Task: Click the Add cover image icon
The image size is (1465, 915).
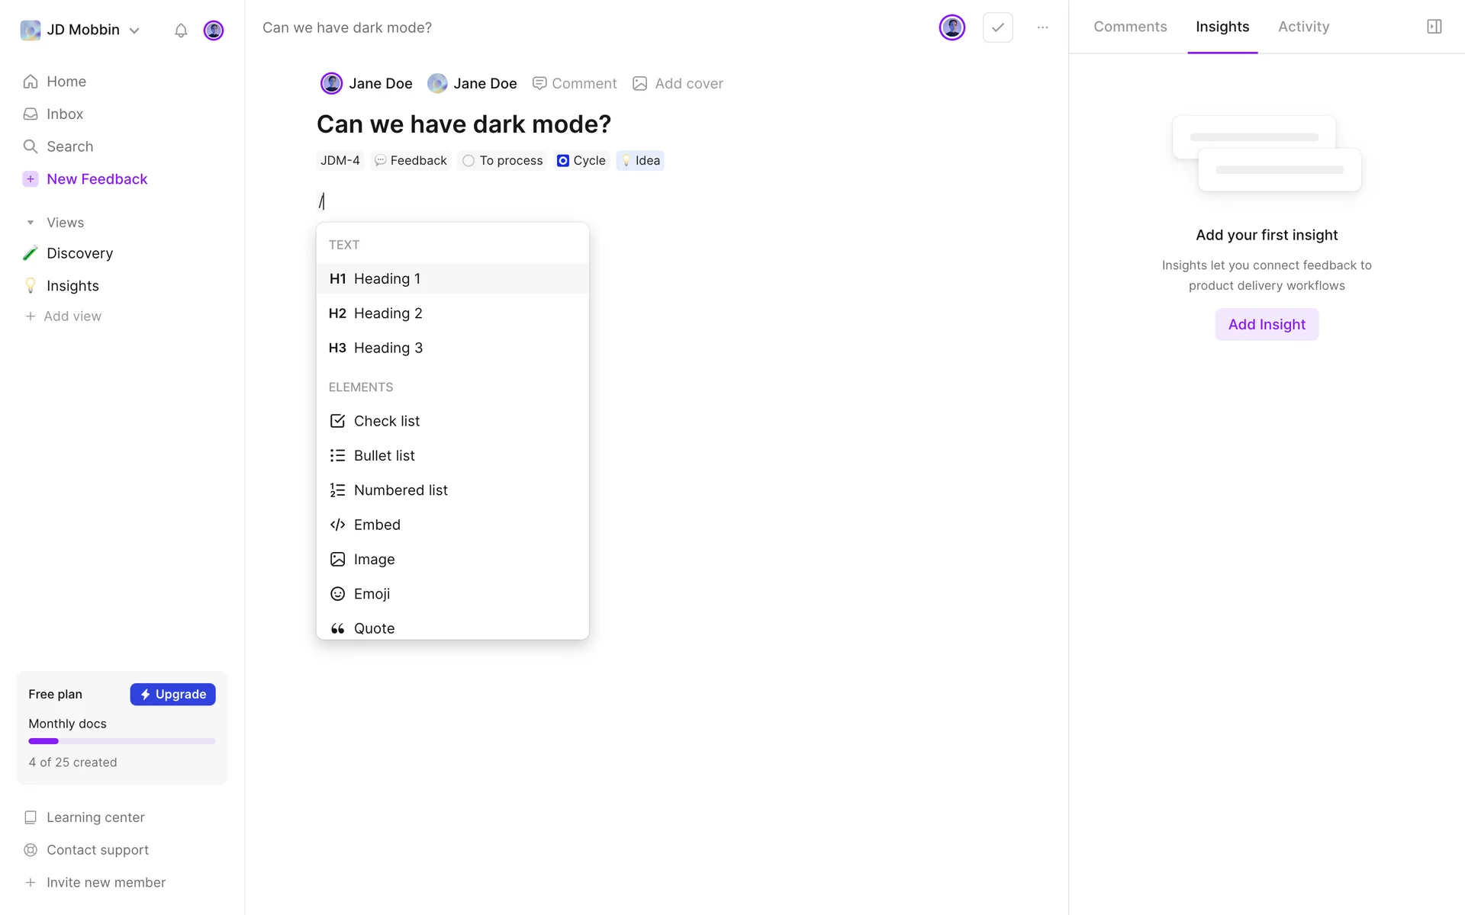Action: pos(640,83)
